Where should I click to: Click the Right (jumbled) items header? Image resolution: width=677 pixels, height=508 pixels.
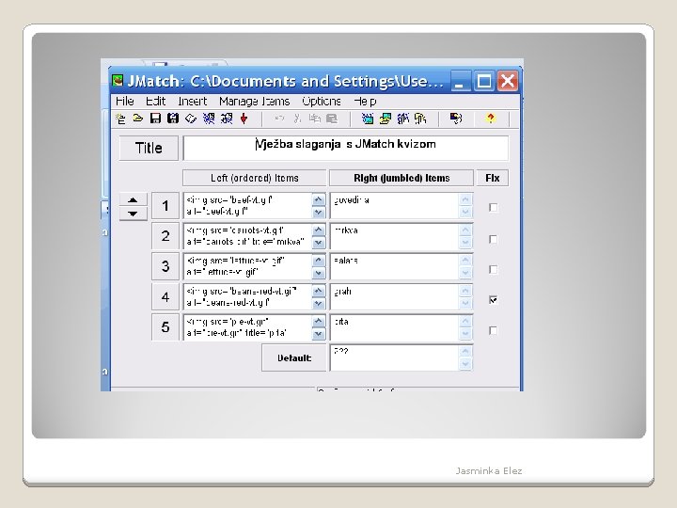point(401,178)
